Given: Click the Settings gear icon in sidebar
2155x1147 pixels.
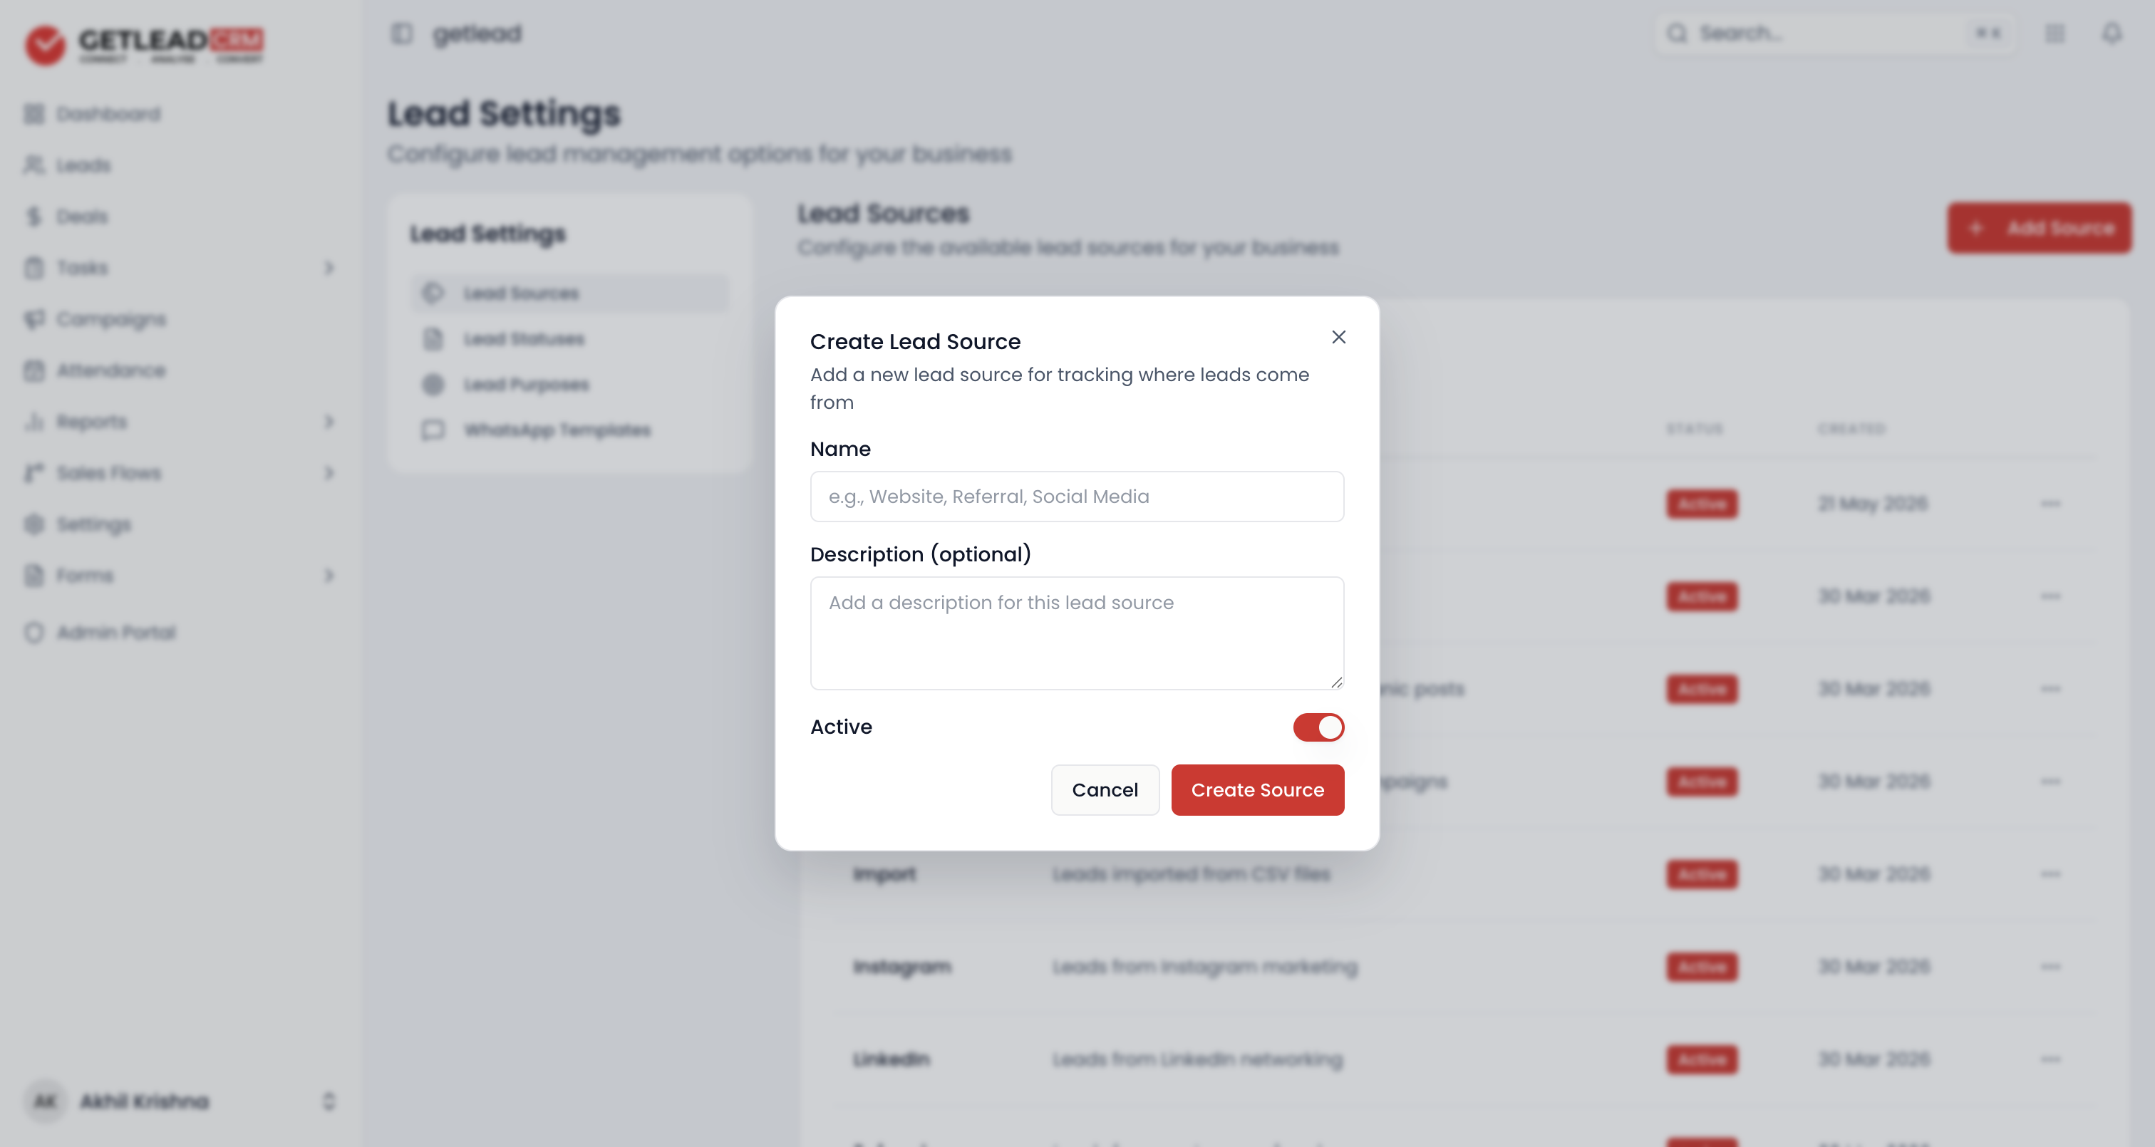Looking at the screenshot, I should point(33,524).
